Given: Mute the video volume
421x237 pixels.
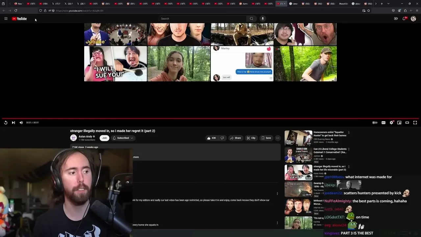Looking at the screenshot, I should coord(21,122).
